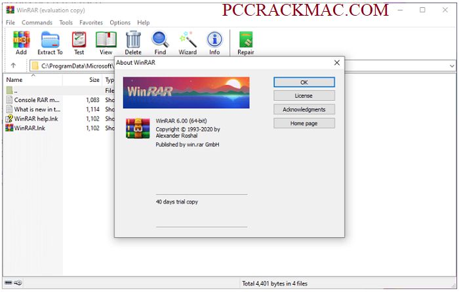
Task: Open the File menu
Action: click(x=10, y=22)
